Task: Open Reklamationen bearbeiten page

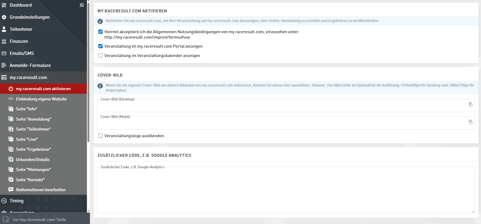Action: (40, 190)
